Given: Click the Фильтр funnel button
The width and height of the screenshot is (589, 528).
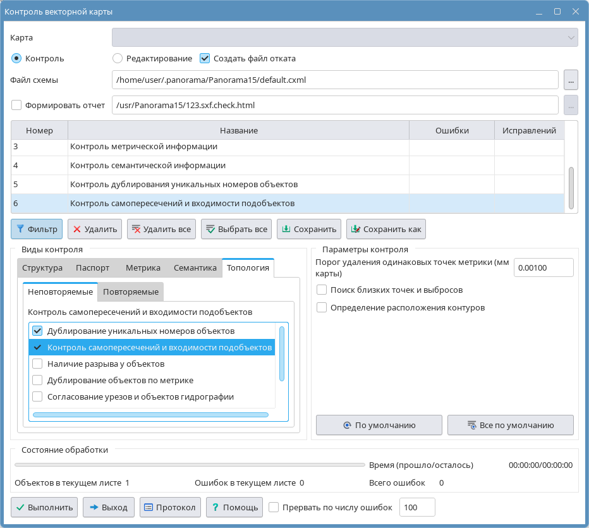Looking at the screenshot, I should pyautogui.click(x=37, y=229).
